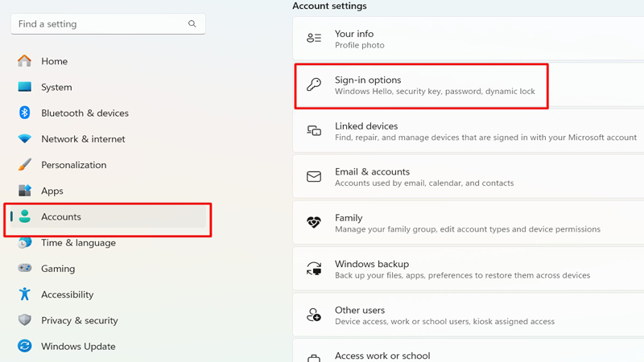The height and width of the screenshot is (362, 644).
Task: Click the Your info profile icon
Action: 314,38
